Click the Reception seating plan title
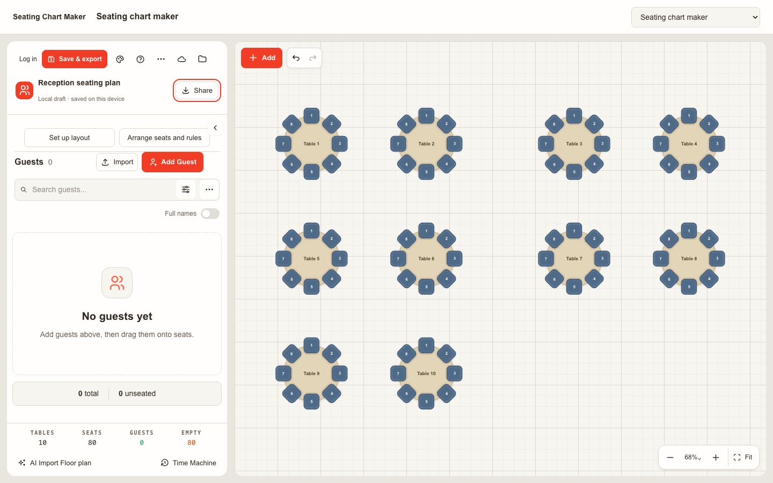 pyautogui.click(x=79, y=83)
